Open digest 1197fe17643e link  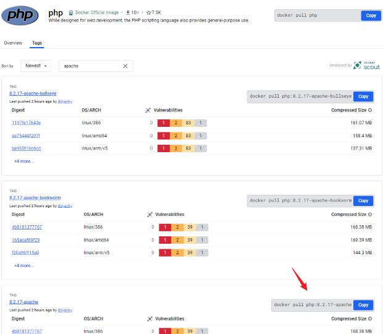(x=26, y=122)
